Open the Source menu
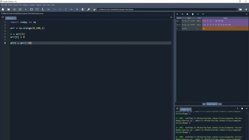This screenshot has height=140, width=249. click(16, 5)
